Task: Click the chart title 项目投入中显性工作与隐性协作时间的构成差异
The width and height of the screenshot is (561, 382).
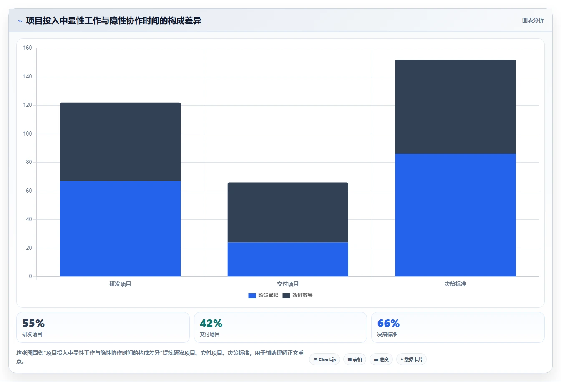Action: (x=113, y=20)
